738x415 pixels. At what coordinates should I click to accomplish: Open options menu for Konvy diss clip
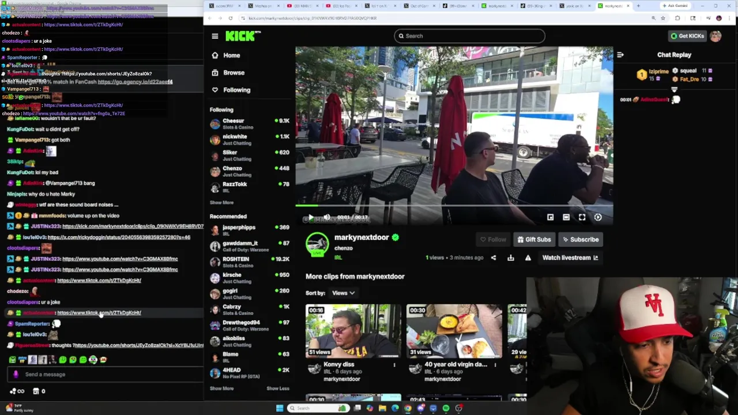(394, 365)
